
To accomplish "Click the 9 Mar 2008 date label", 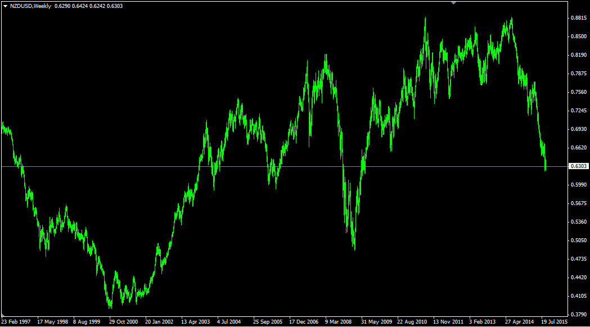I will [338, 322].
